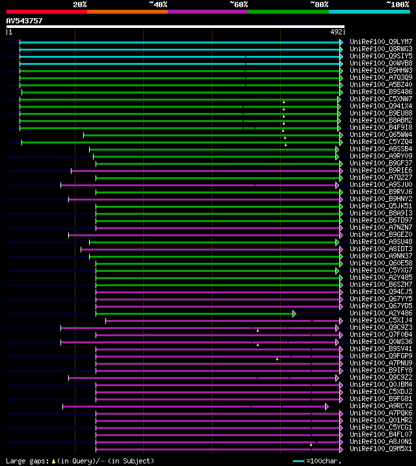Open hit UniRef100_B9HHW3
The image size is (416, 466).
click(x=381, y=71)
